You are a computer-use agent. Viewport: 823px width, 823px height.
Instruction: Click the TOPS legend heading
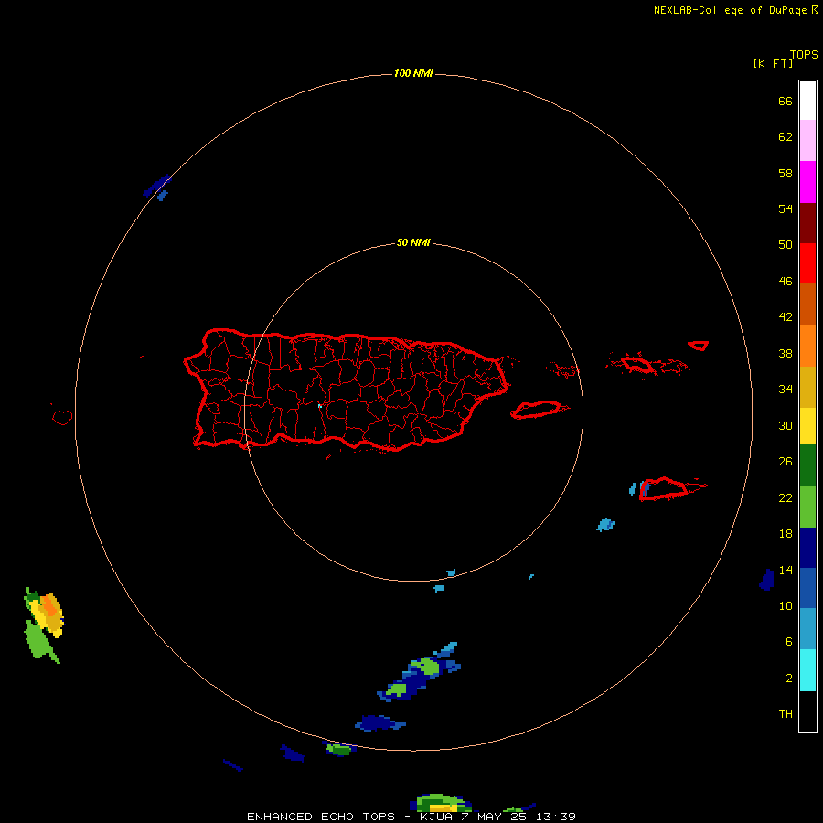click(x=804, y=54)
